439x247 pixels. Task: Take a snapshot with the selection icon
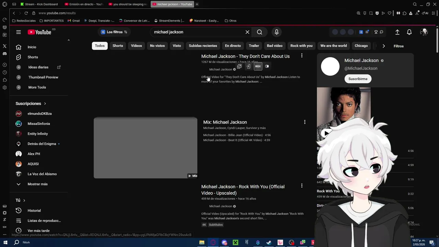[371, 13]
